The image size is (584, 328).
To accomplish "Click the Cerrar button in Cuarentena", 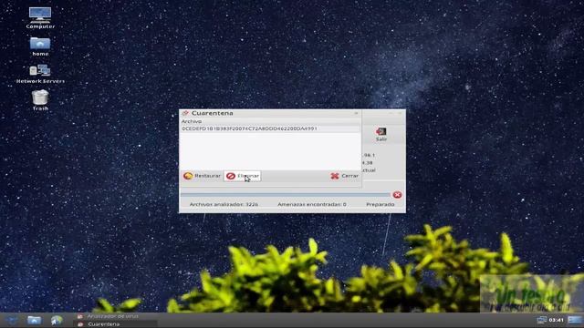I will click(345, 176).
